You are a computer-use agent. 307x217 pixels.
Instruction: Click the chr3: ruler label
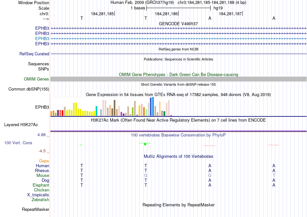44,14
